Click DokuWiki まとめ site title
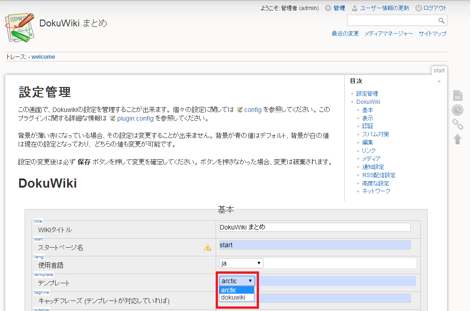This screenshot has height=311, width=471. 73,23
